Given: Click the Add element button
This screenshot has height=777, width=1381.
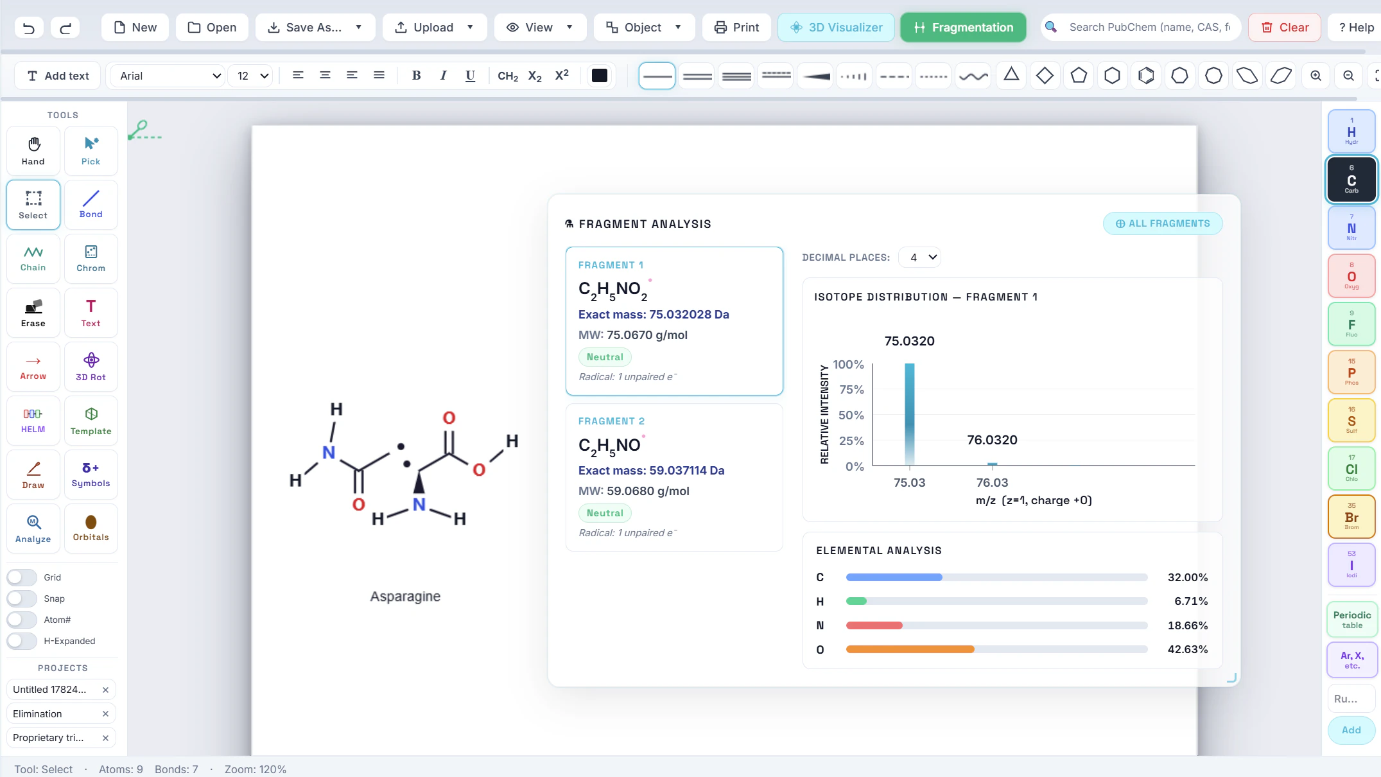Looking at the screenshot, I should click(1351, 730).
